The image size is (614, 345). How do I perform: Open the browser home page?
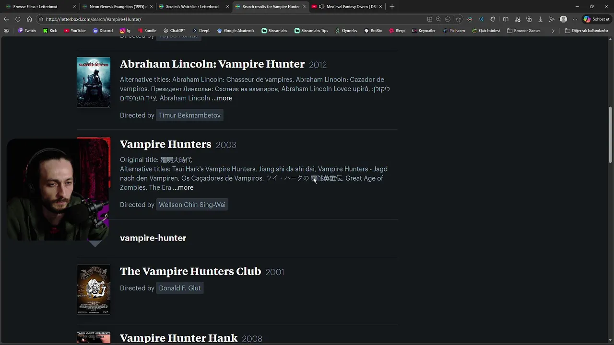point(29,19)
